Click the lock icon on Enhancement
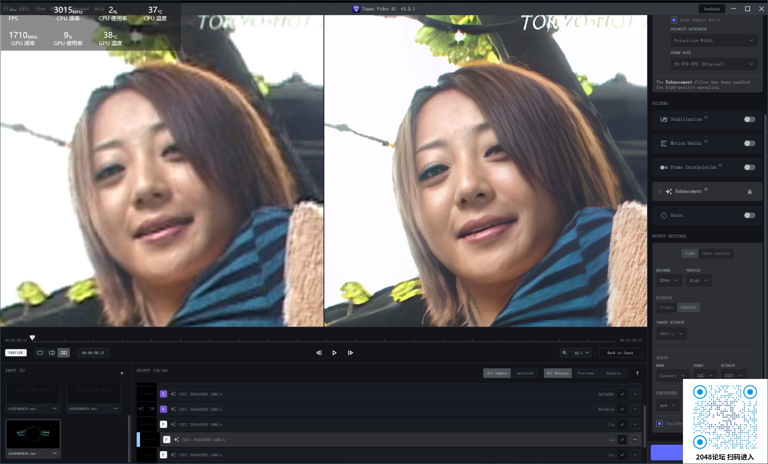This screenshot has height=464, width=768. coord(750,192)
